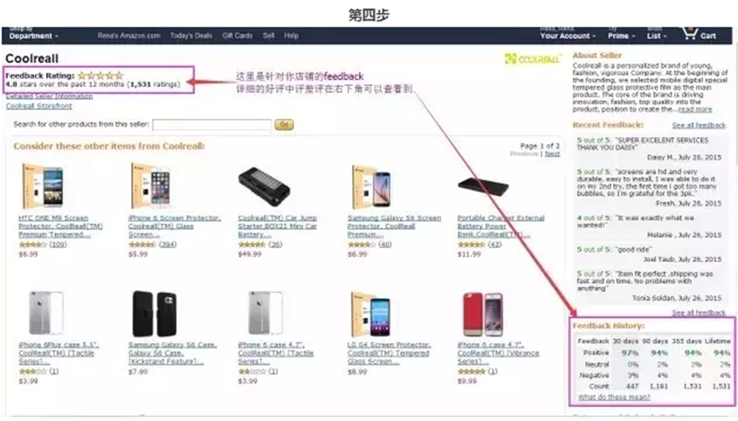
Task: Open the HTC ONE M9 screen protector thumbnail
Action: (42, 185)
